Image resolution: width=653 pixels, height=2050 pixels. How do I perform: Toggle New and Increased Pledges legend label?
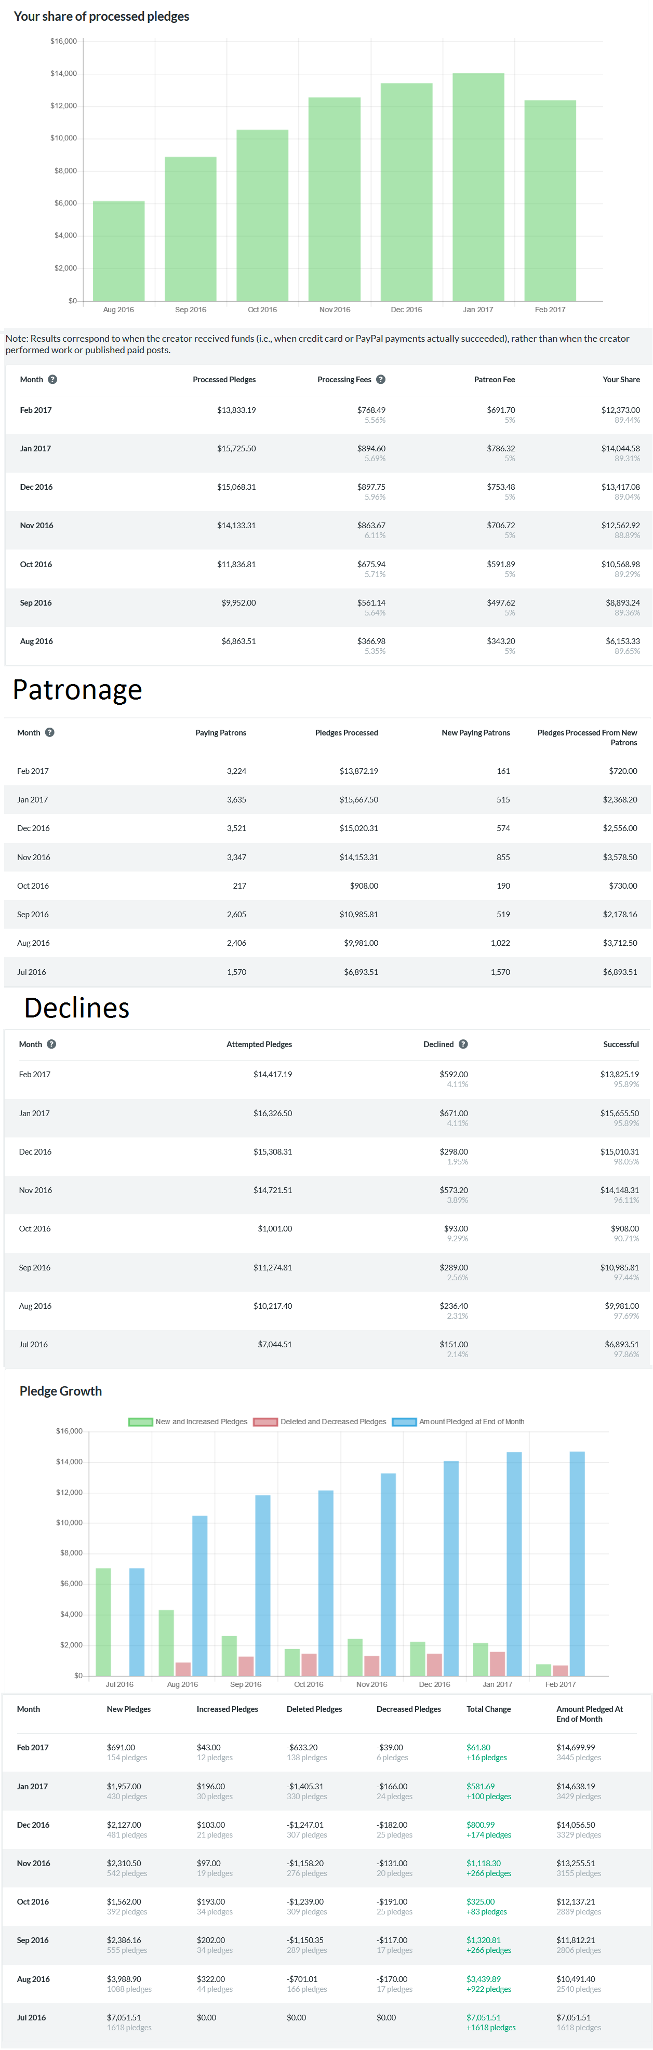click(202, 1422)
